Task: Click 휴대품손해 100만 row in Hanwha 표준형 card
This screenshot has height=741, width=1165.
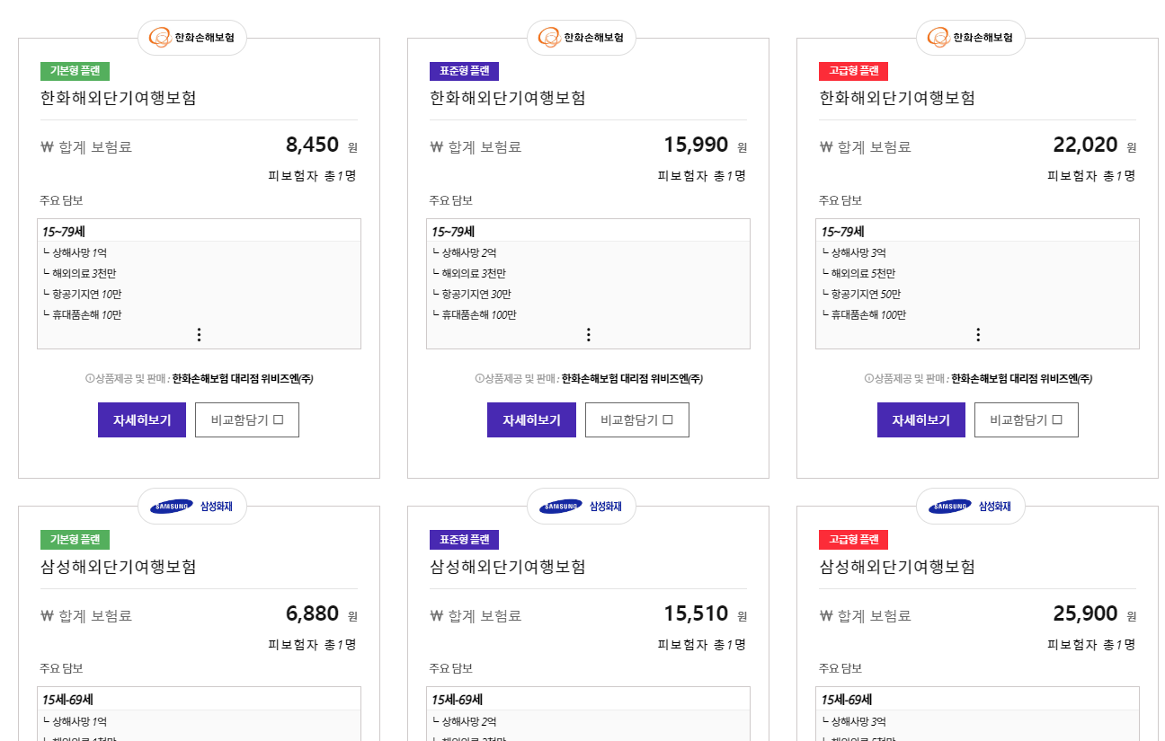Action: [475, 315]
